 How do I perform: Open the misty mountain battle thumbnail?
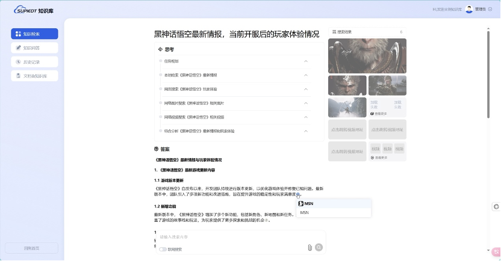click(x=347, y=108)
